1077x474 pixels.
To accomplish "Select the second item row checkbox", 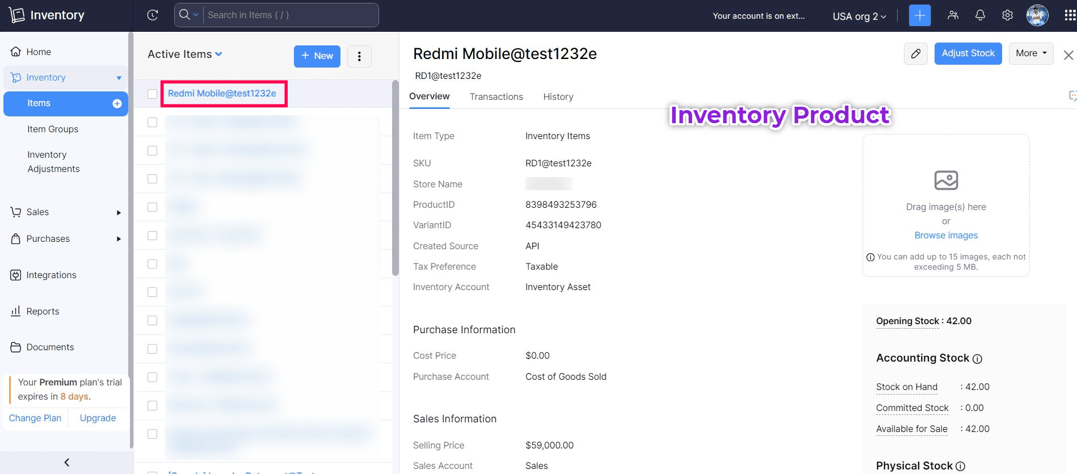I will click(x=152, y=122).
